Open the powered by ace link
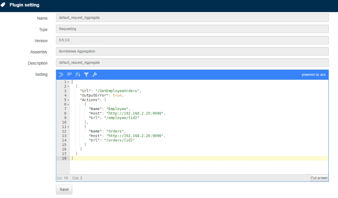The width and height of the screenshot is (338, 198). point(314,75)
